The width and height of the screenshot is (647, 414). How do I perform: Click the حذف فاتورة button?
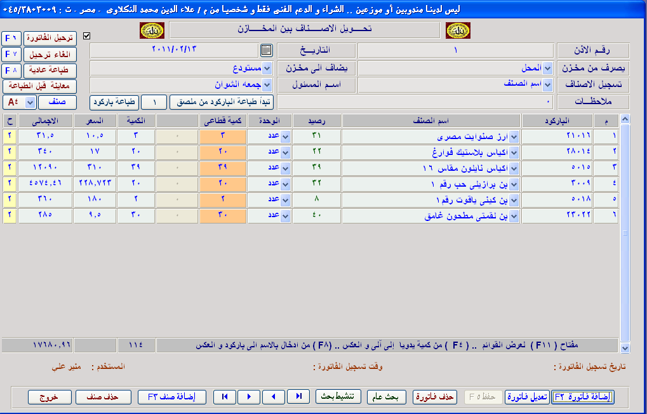tap(434, 397)
